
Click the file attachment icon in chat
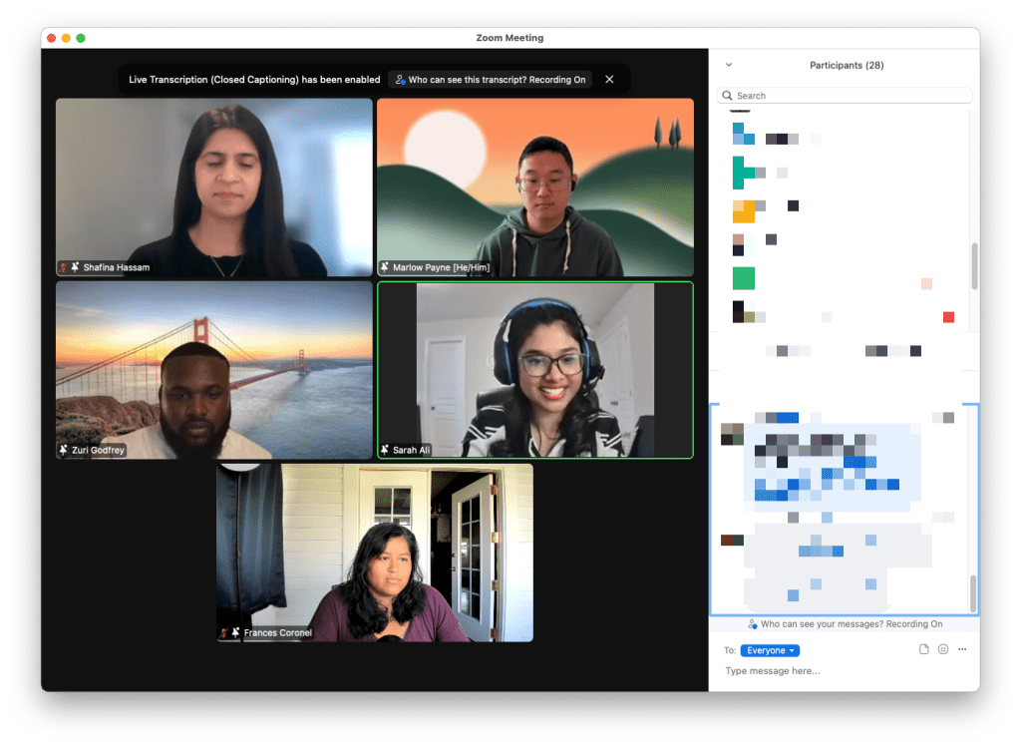pyautogui.click(x=924, y=650)
